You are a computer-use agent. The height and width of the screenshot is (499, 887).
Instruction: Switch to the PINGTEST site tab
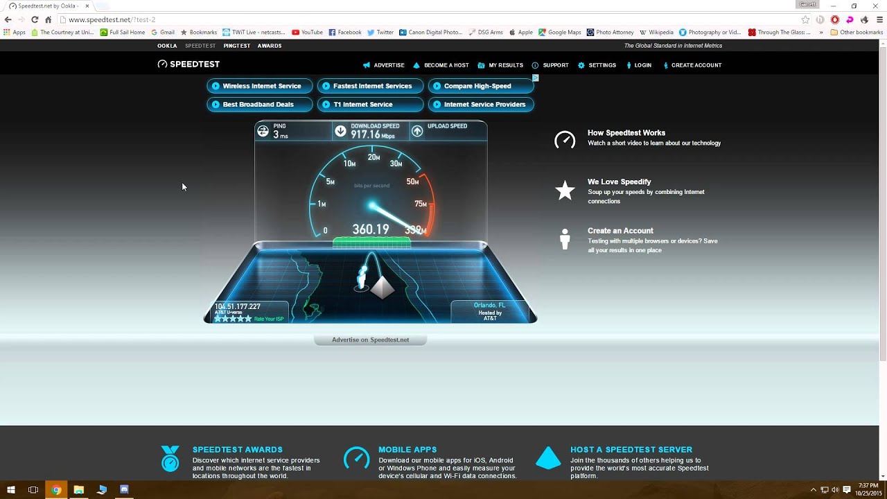pyautogui.click(x=237, y=46)
